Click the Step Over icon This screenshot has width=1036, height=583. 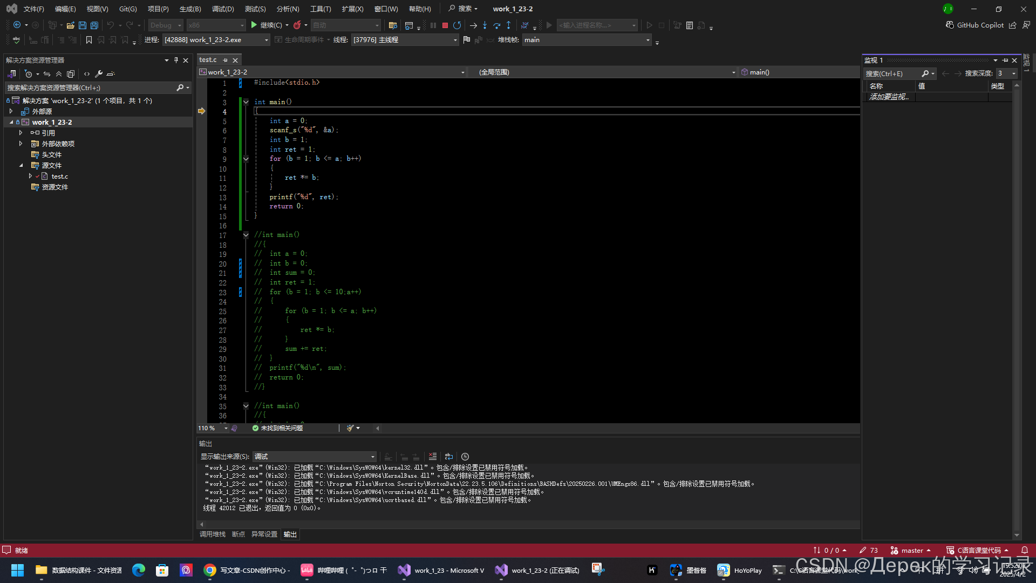coord(496,25)
